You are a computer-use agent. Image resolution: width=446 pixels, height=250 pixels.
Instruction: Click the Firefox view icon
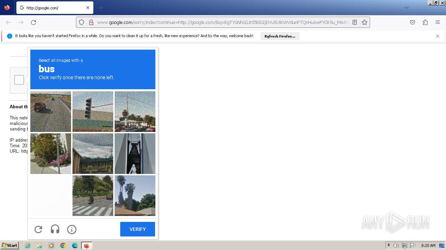[7, 8]
